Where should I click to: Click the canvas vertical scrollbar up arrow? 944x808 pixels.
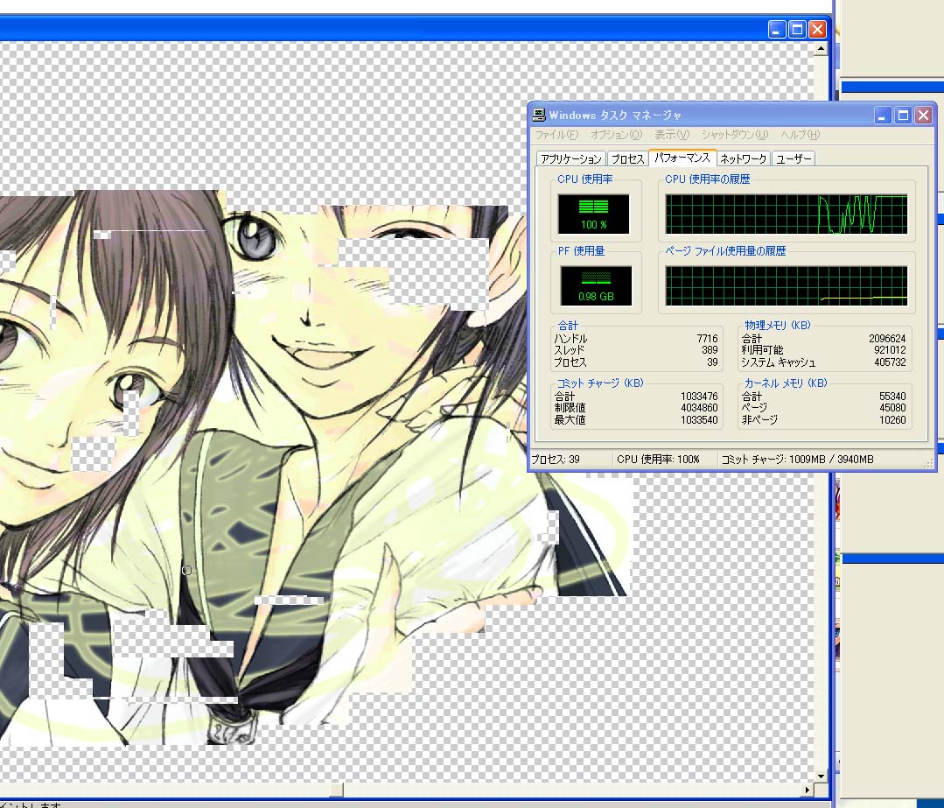pyautogui.click(x=820, y=48)
